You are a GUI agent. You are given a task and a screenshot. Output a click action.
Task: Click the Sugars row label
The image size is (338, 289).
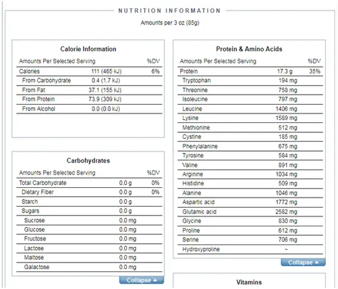pyautogui.click(x=31, y=211)
